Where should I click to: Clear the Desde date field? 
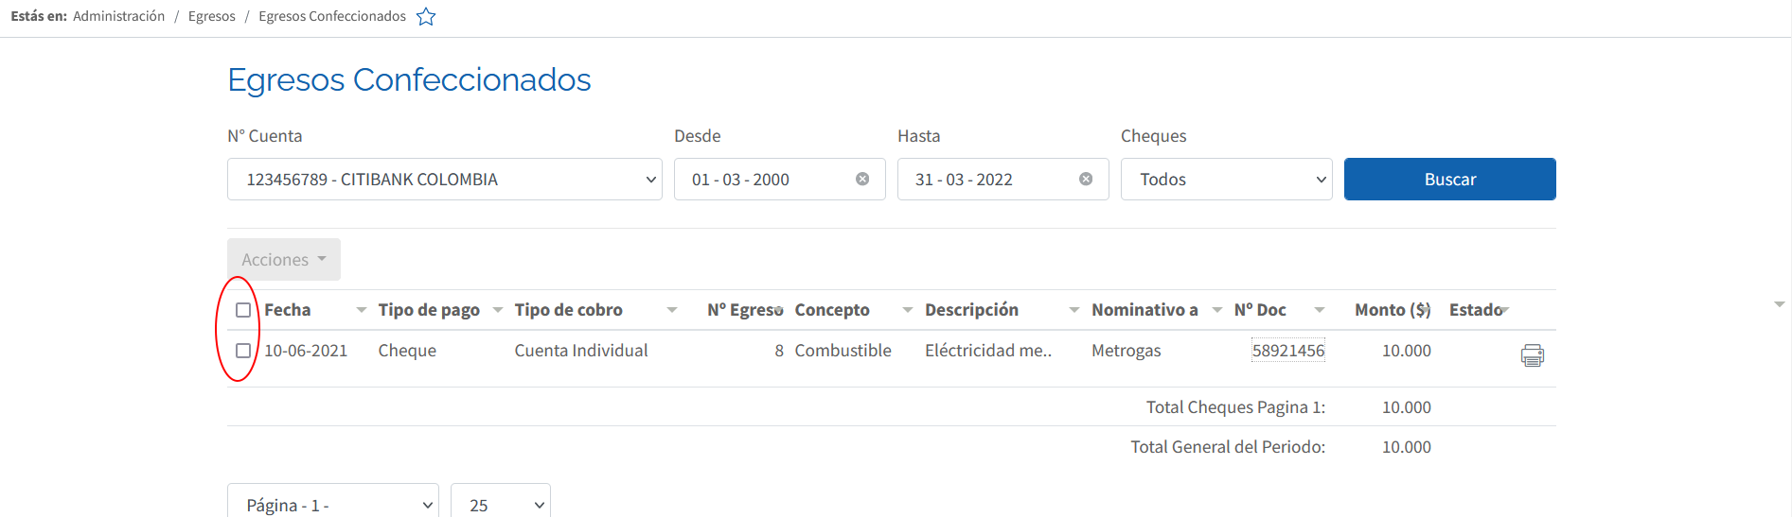point(862,179)
